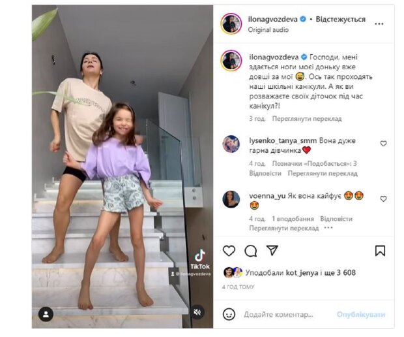Open post options three-dot menu
This screenshot has height=337, width=404.
tap(379, 24)
